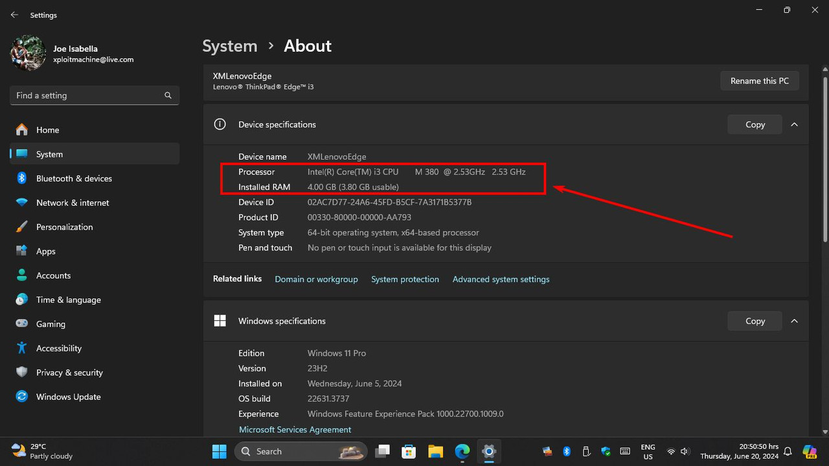Click the OS build value 22631.3737
Viewport: 829px width, 466px height.
(x=328, y=399)
